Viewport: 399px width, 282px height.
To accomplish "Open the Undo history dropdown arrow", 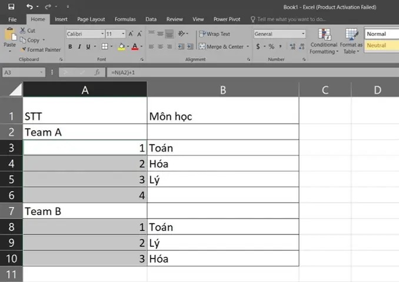I will pyautogui.click(x=37, y=6).
